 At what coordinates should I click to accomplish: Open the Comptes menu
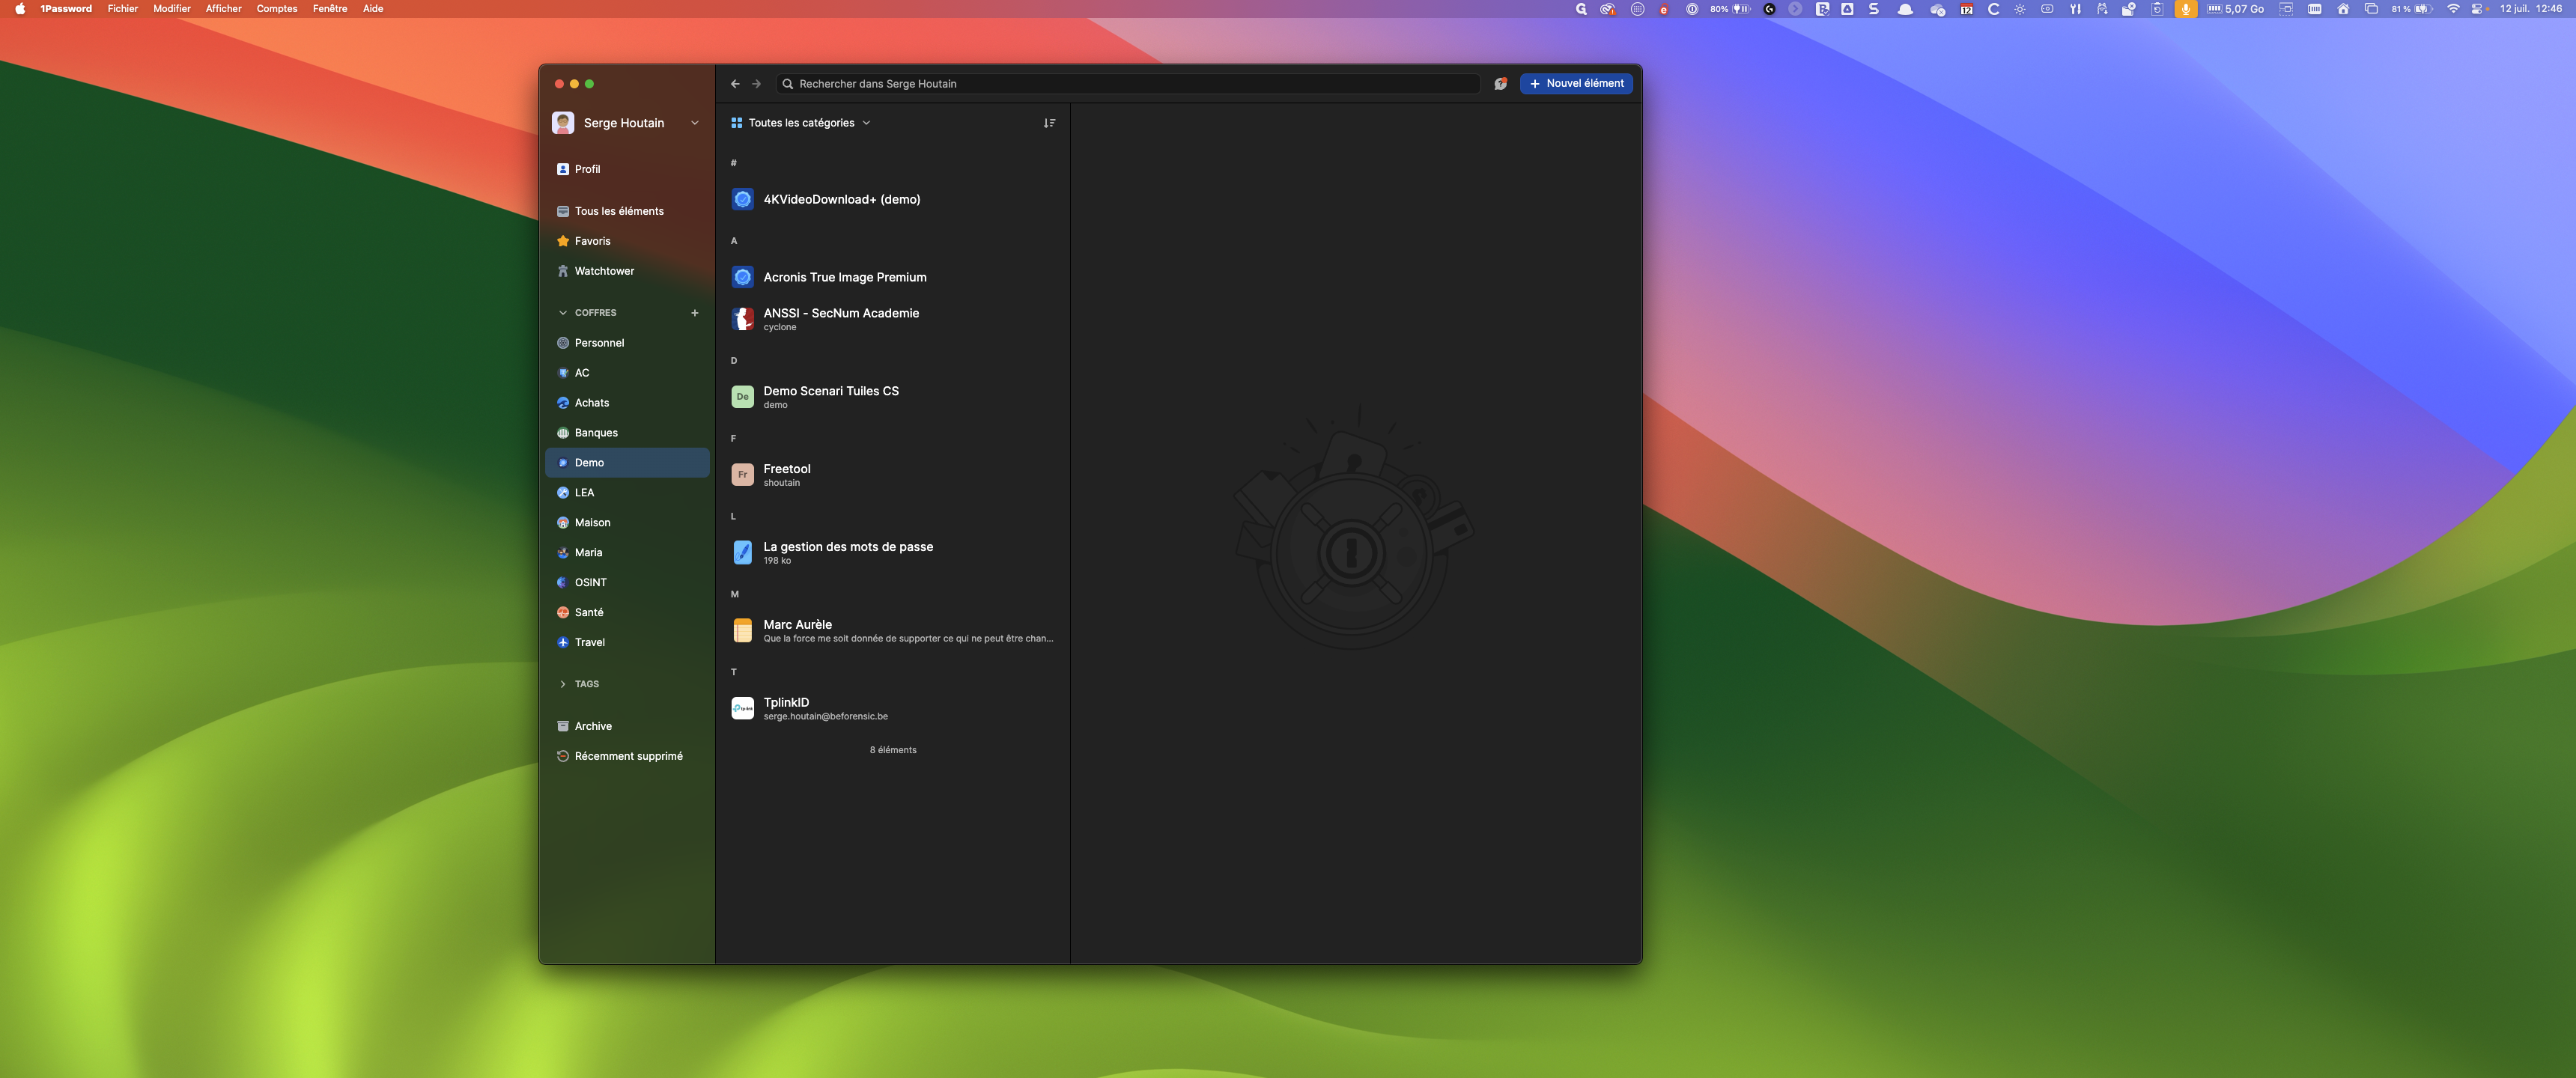click(x=277, y=9)
